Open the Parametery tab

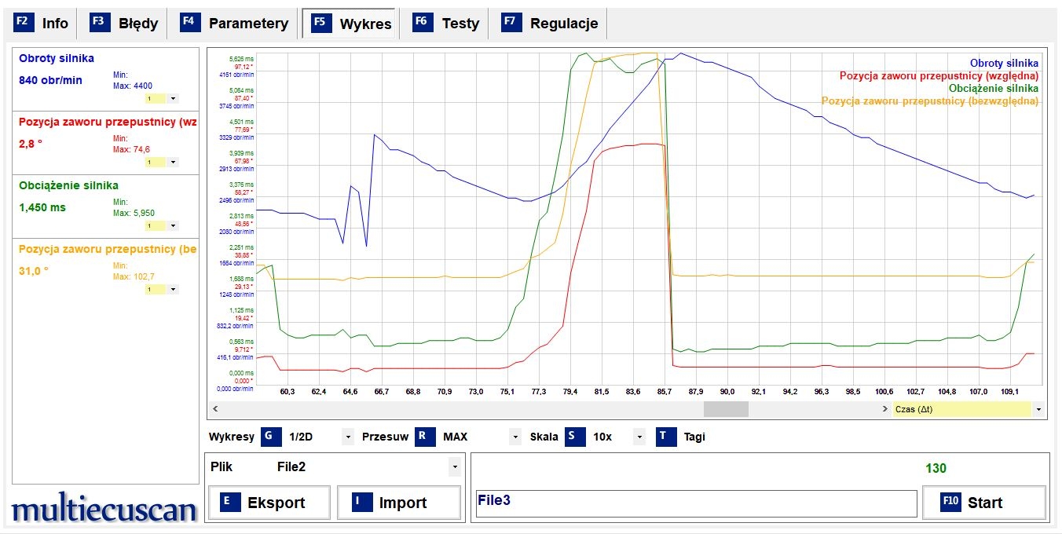point(235,24)
